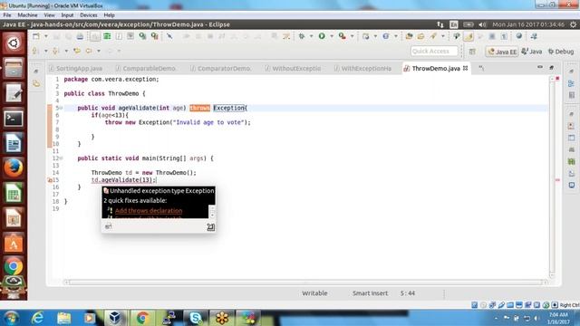Click the Search flashlight toolbar icon
580x326 pixels.
click(x=433, y=36)
